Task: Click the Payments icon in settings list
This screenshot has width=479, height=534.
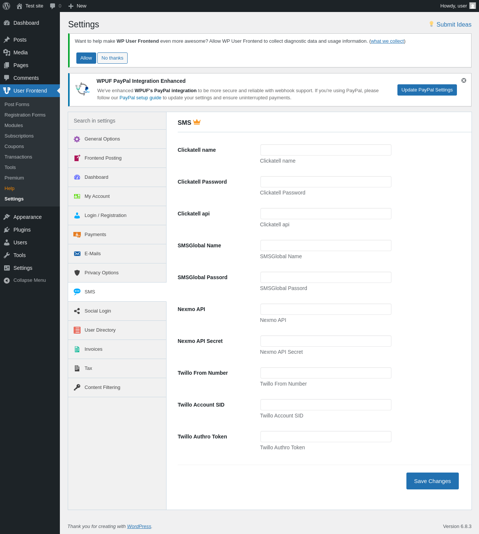Action: tap(77, 235)
